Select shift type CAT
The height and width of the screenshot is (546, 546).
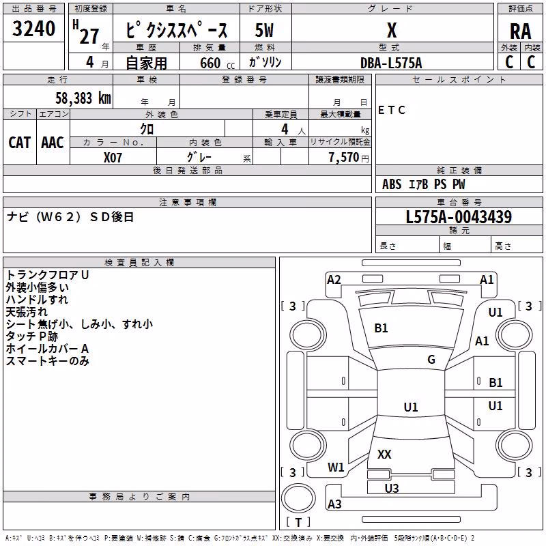tap(20, 143)
